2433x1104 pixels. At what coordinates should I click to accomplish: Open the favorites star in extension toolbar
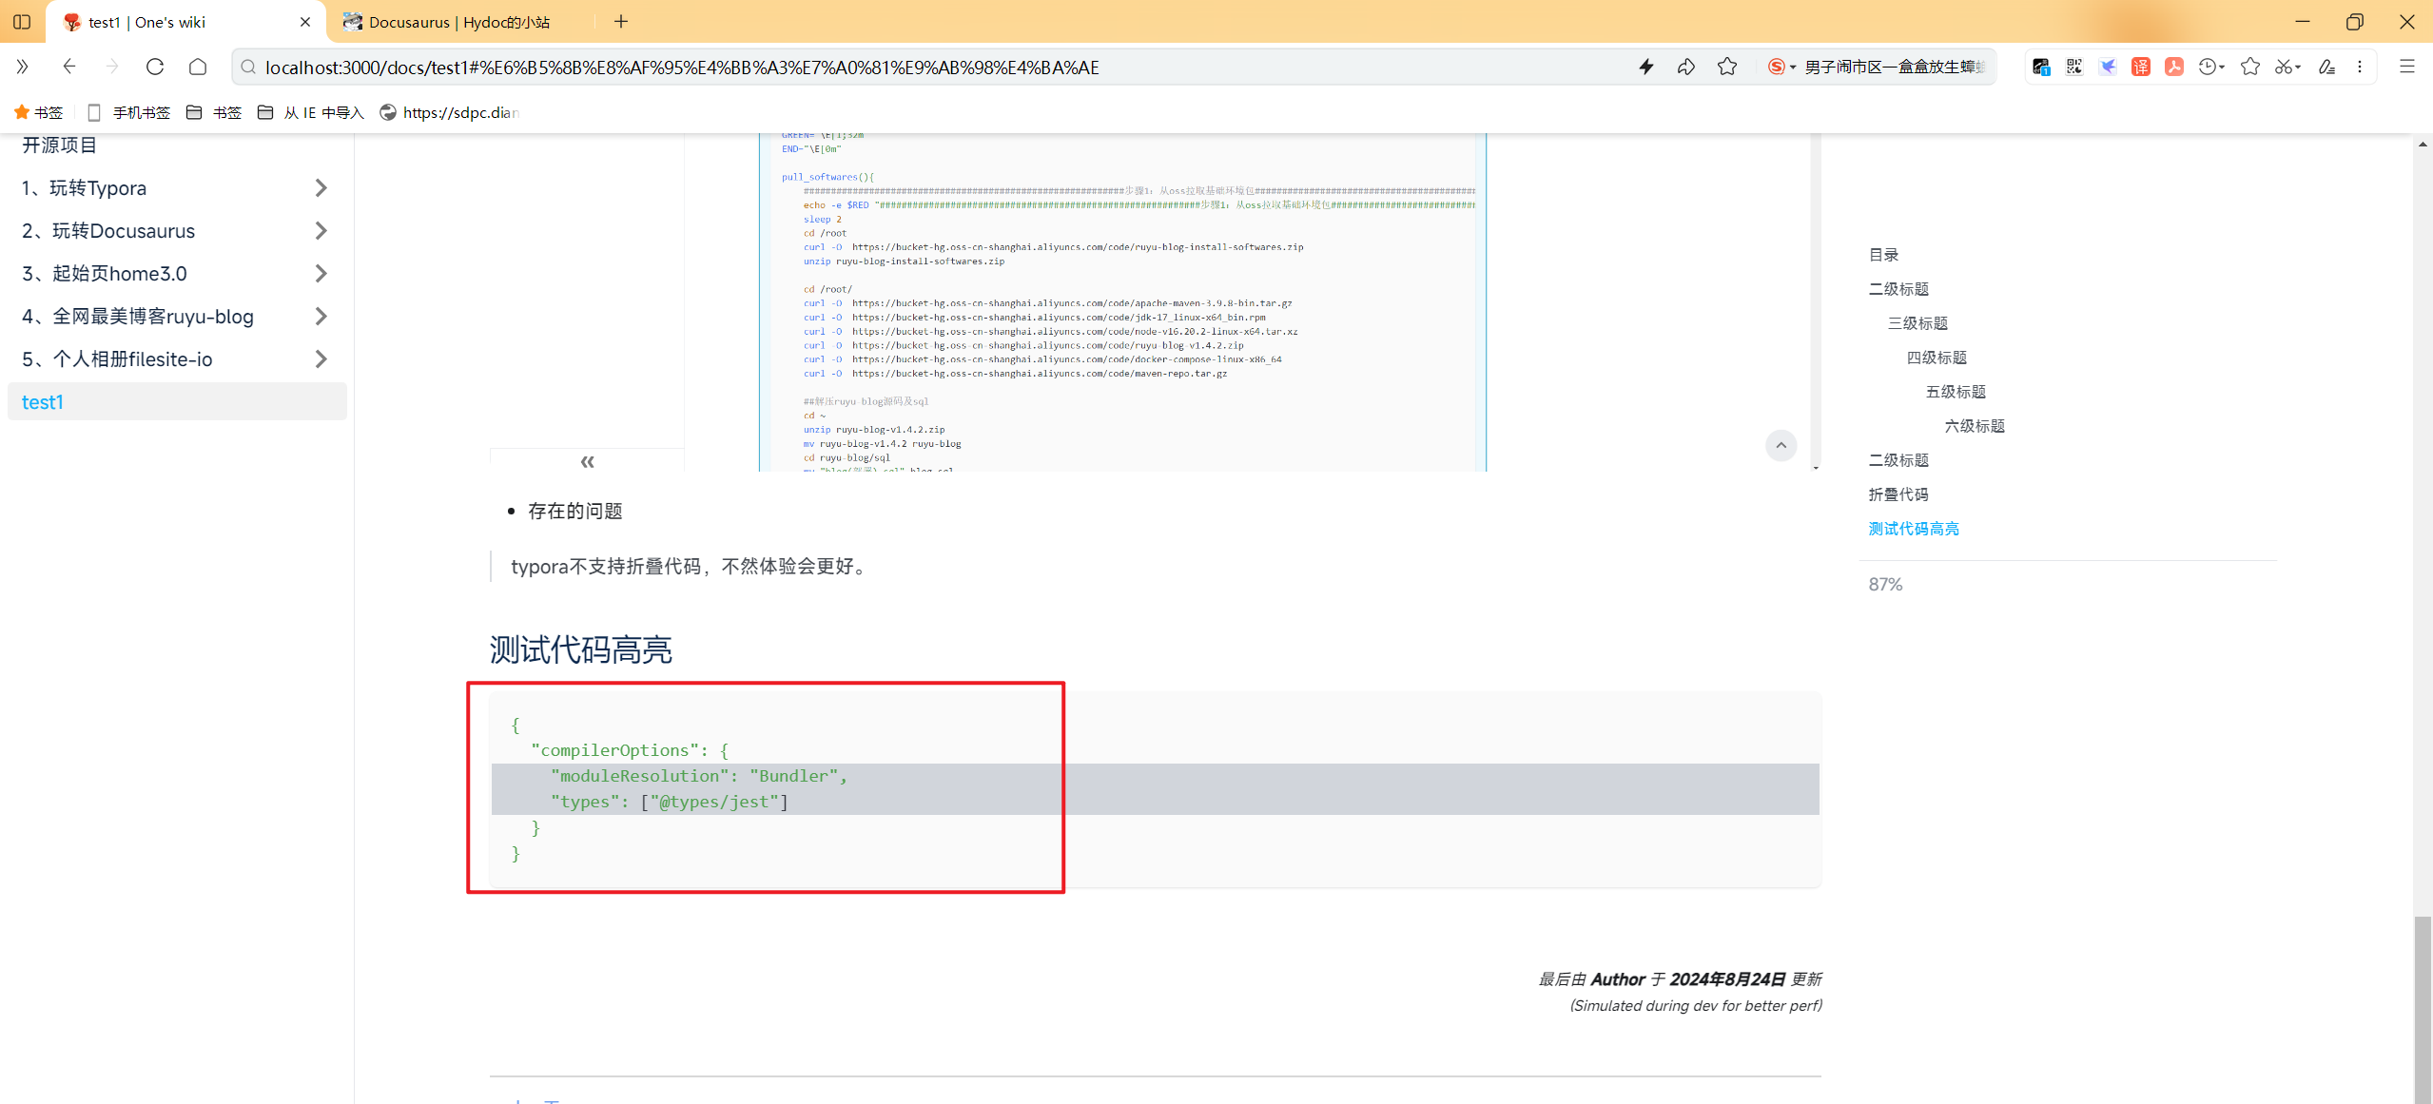click(x=2250, y=67)
